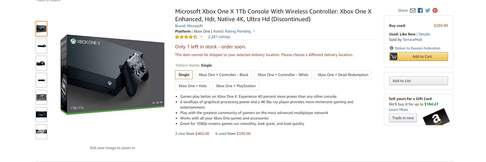The image size is (486, 162).
Task: Open the Add to List dropdown
Action: point(418,81)
